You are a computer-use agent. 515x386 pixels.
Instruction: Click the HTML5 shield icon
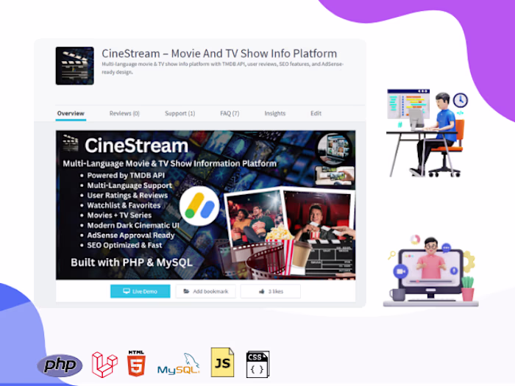(136, 363)
